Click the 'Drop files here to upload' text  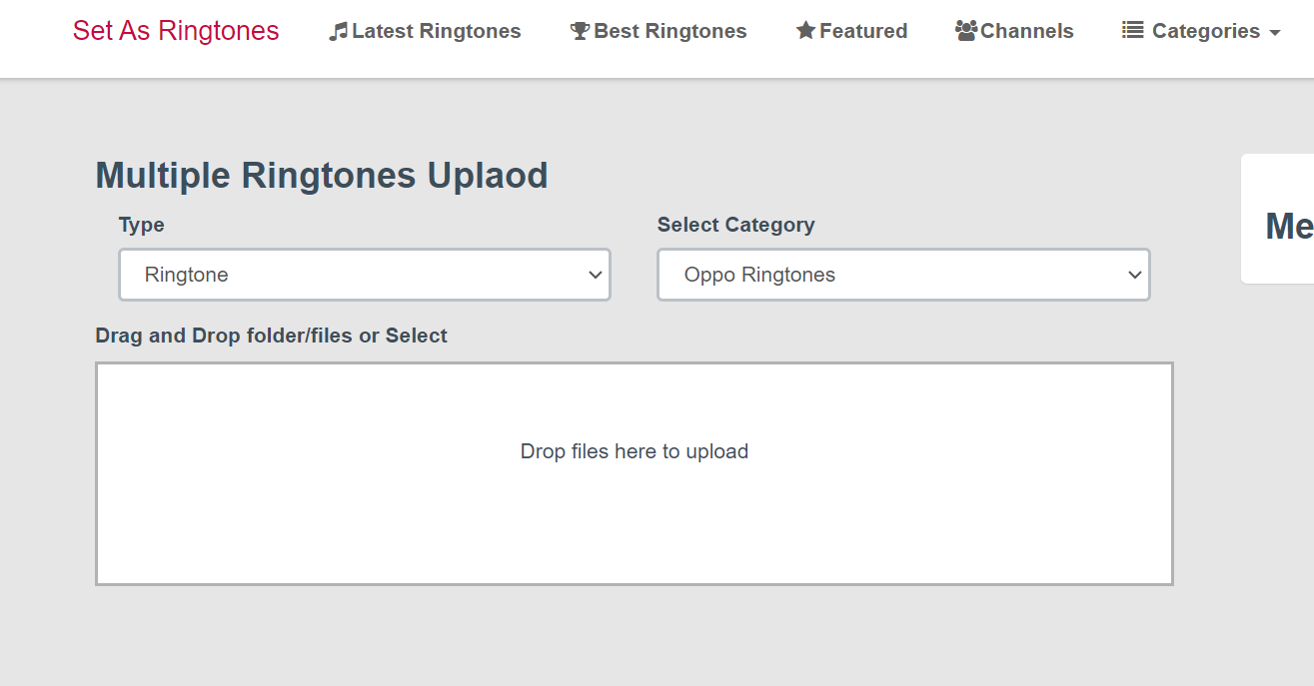click(634, 451)
